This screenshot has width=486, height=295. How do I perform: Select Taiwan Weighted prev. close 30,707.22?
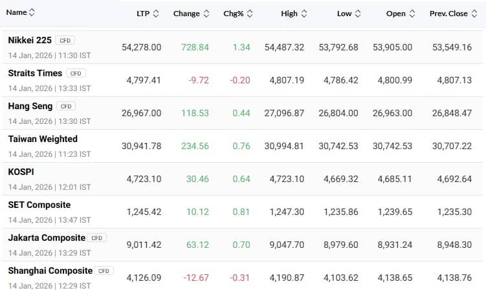tap(452, 147)
